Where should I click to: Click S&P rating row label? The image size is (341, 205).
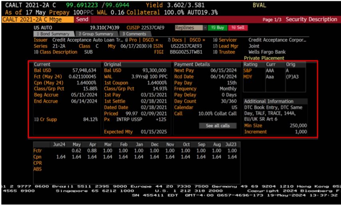tap(248, 71)
